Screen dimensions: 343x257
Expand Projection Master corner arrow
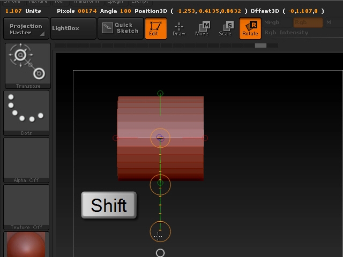coord(42,34)
